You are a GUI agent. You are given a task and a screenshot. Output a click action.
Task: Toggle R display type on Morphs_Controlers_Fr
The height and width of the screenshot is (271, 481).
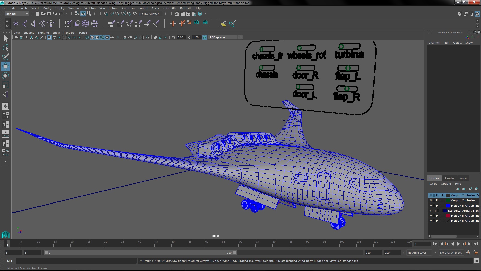click(x=442, y=195)
